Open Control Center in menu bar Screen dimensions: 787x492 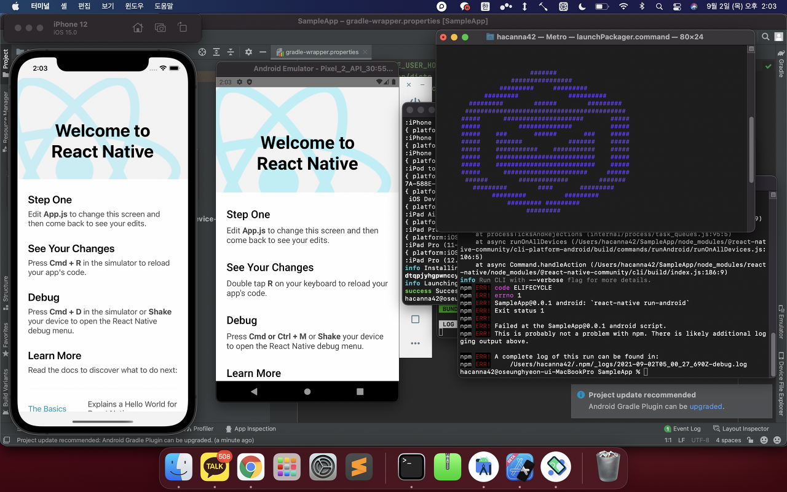click(677, 6)
